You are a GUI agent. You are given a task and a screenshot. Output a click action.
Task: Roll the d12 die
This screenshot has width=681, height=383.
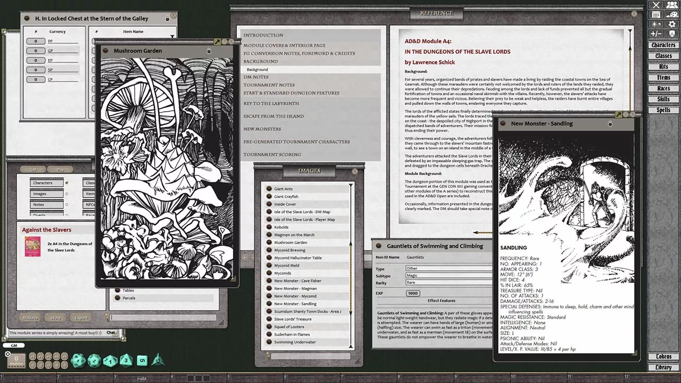tap(94, 360)
